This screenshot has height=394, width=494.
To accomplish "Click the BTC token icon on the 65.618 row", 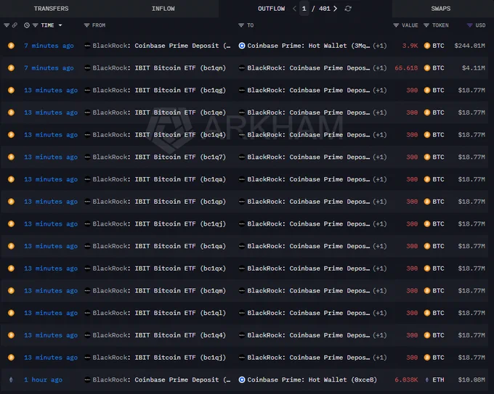I will (x=427, y=68).
